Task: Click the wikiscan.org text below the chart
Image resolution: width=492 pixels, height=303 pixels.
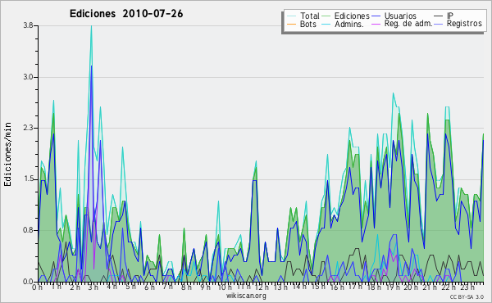Action: (246, 296)
